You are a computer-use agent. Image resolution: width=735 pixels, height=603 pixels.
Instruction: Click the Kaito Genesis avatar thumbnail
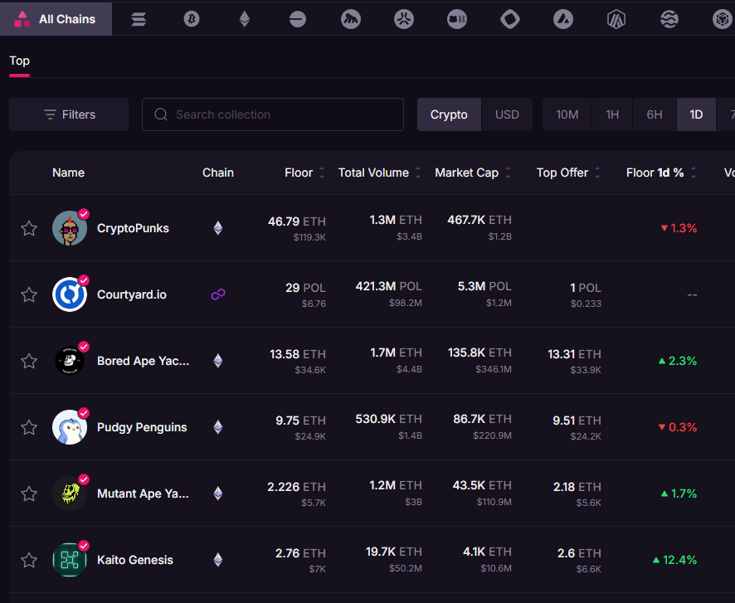[x=70, y=560]
